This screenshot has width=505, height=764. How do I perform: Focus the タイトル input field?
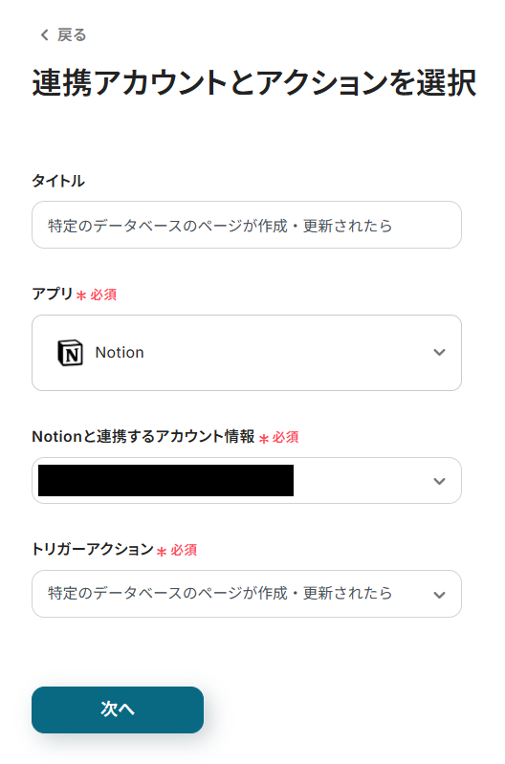247,225
